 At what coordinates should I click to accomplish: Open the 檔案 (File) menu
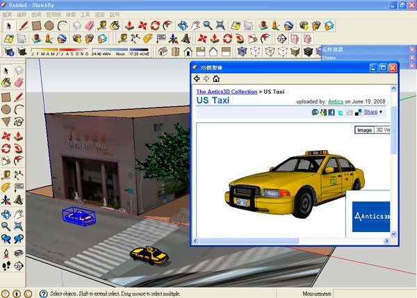(x=7, y=15)
